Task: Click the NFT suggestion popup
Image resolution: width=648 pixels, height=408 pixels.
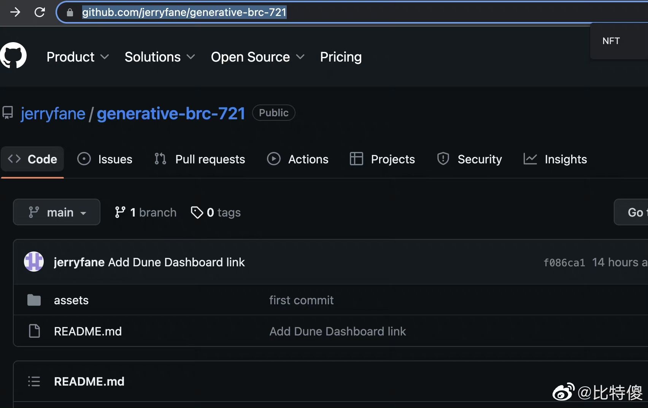Action: pyautogui.click(x=619, y=41)
